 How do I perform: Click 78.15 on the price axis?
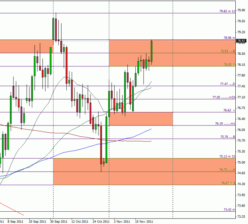[x=241, y=65]
